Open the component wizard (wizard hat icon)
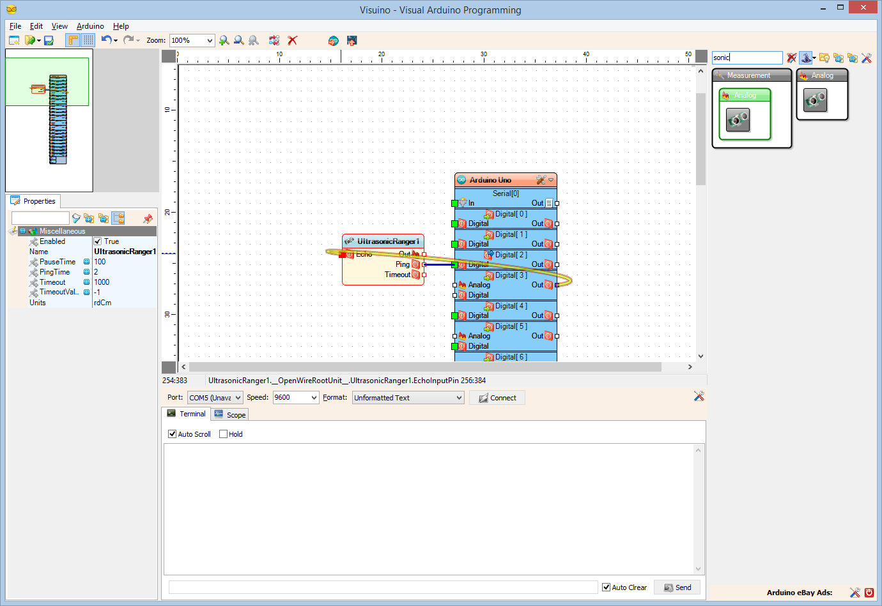The image size is (882, 606). (806, 57)
